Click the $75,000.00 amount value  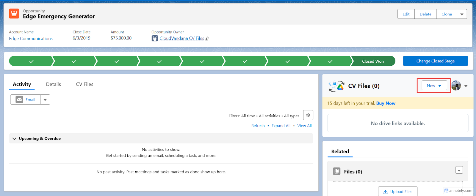[121, 38]
